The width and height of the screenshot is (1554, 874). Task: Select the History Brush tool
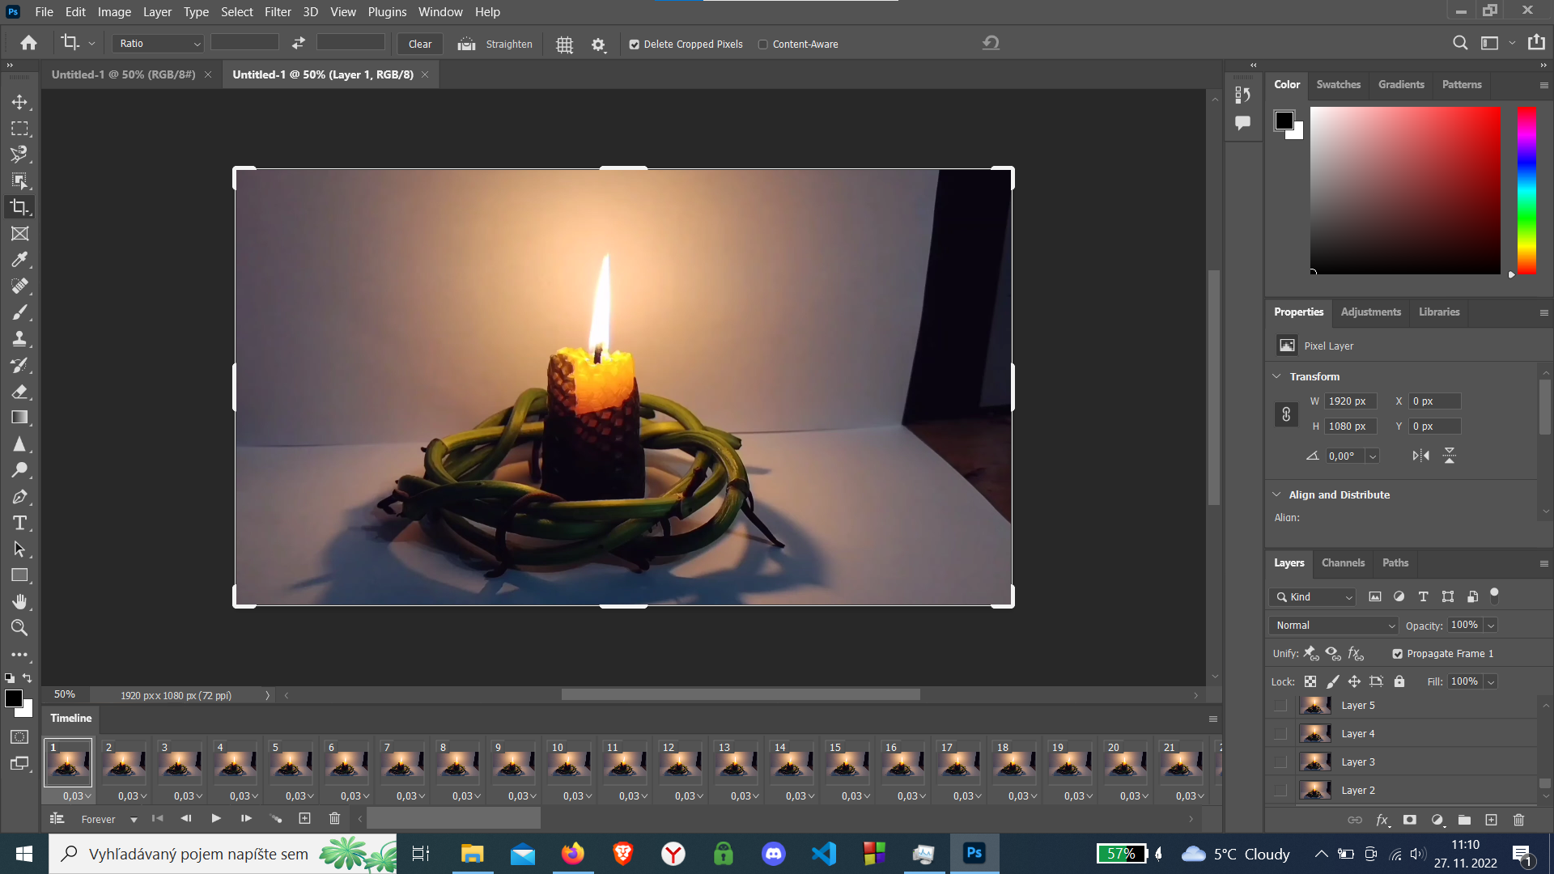[x=19, y=365]
